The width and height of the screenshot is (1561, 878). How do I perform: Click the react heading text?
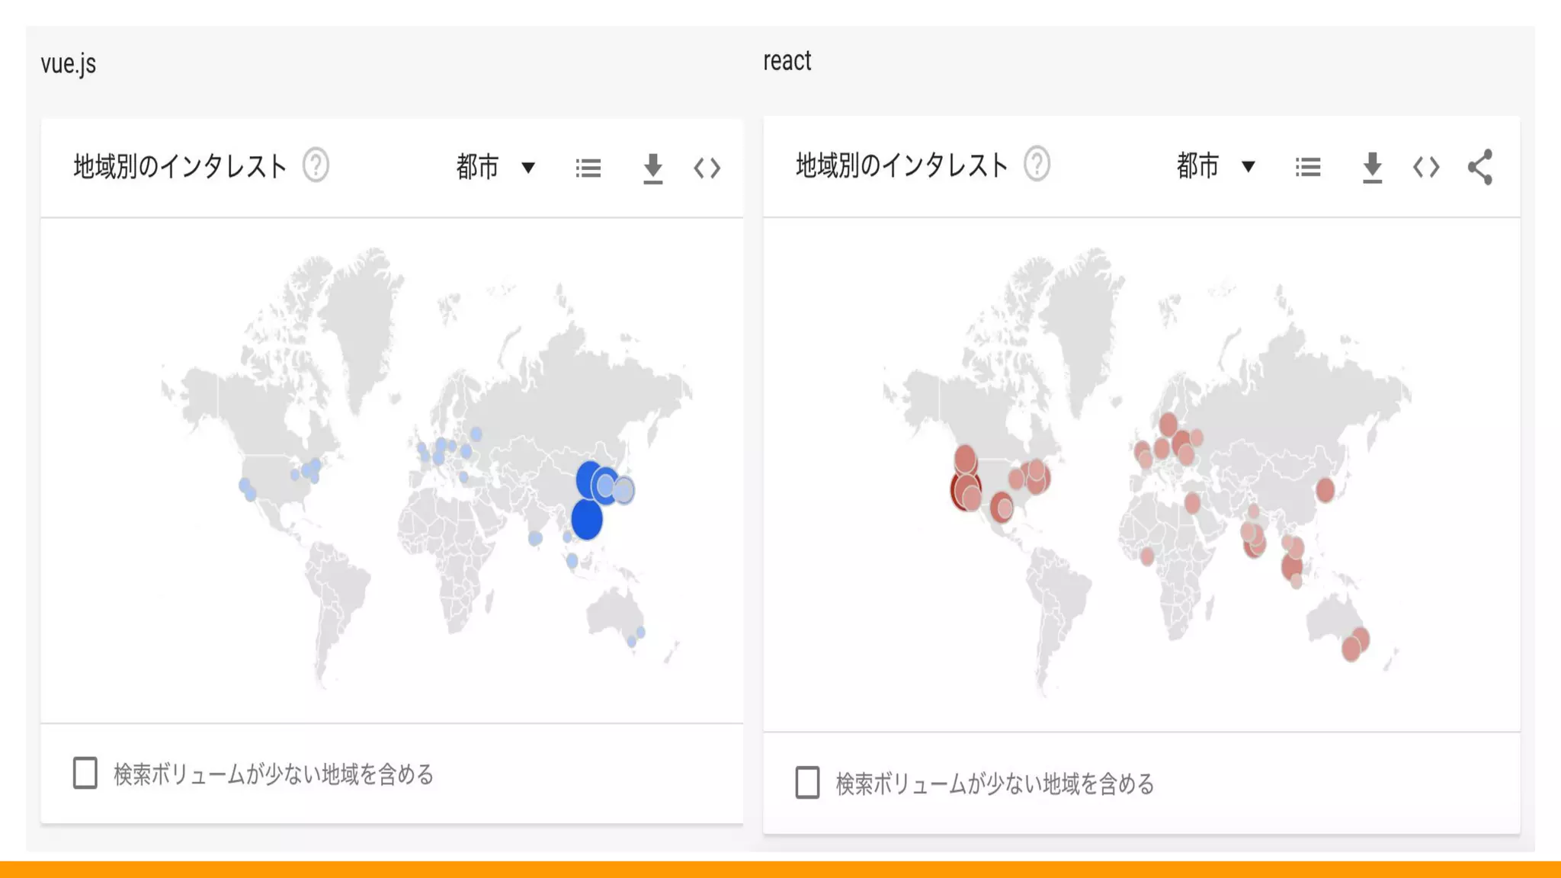tap(787, 61)
